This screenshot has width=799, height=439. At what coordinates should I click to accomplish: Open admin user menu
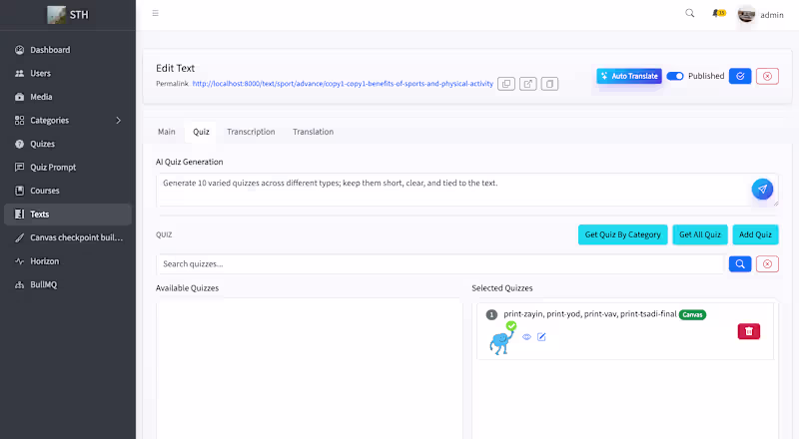pos(761,15)
